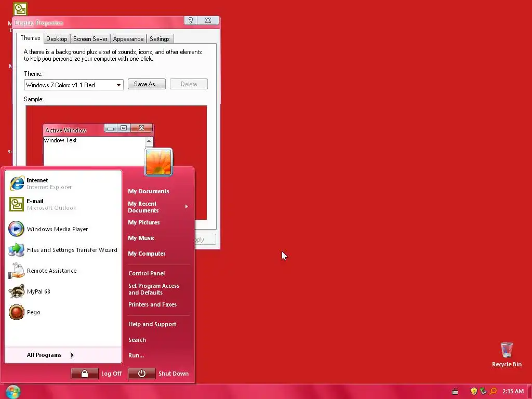Click the Display Properties help question mark
The height and width of the screenshot is (399, 532).
tap(190, 20)
